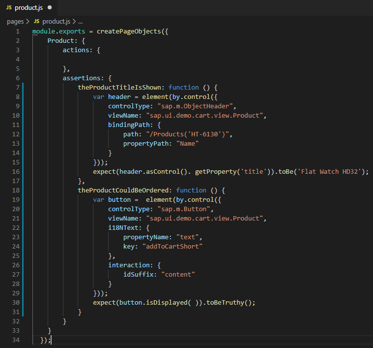Click the interaction key on line 26
Image resolution: width=373 pixels, height=348 pixels.
pyautogui.click(x=129, y=265)
